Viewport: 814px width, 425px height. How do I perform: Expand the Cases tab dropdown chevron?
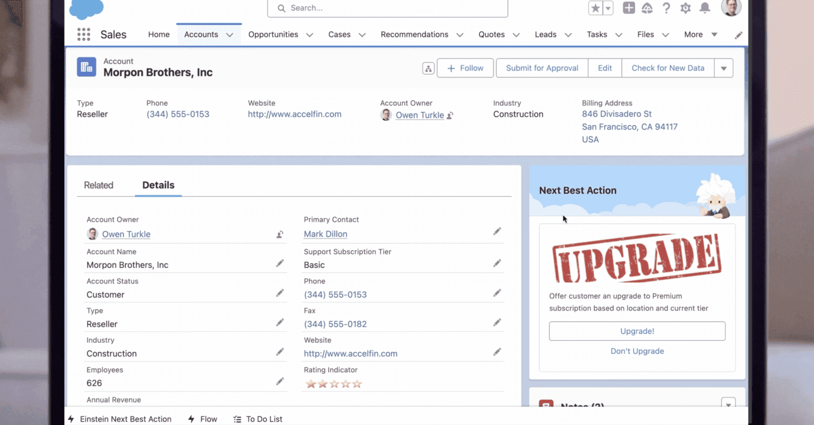click(362, 35)
